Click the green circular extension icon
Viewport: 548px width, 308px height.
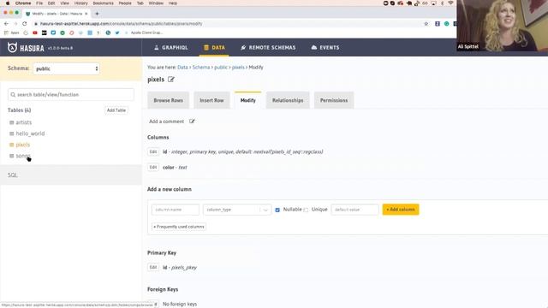click(x=447, y=24)
